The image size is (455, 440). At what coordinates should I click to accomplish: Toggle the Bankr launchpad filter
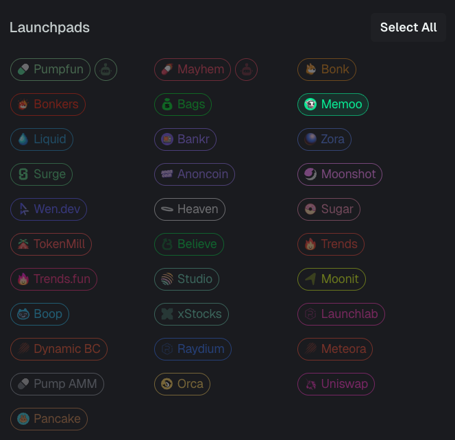[185, 139]
